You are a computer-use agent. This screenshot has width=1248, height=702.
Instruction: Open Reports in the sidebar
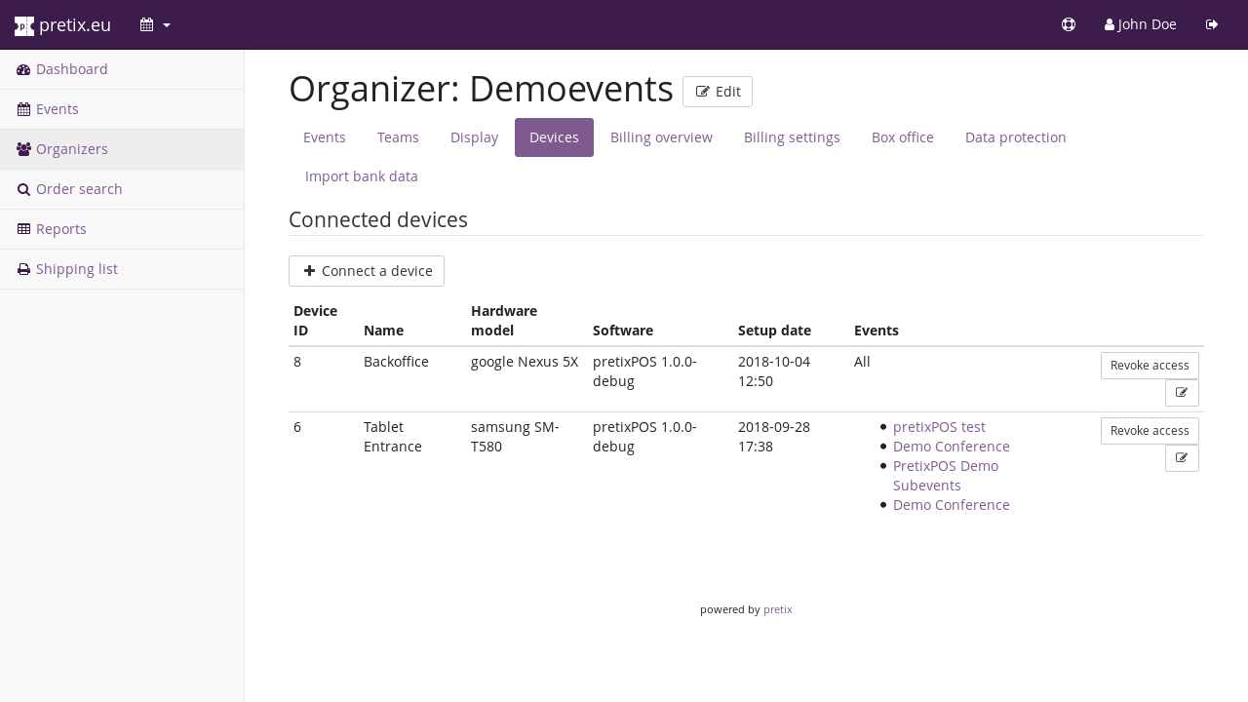pos(60,229)
